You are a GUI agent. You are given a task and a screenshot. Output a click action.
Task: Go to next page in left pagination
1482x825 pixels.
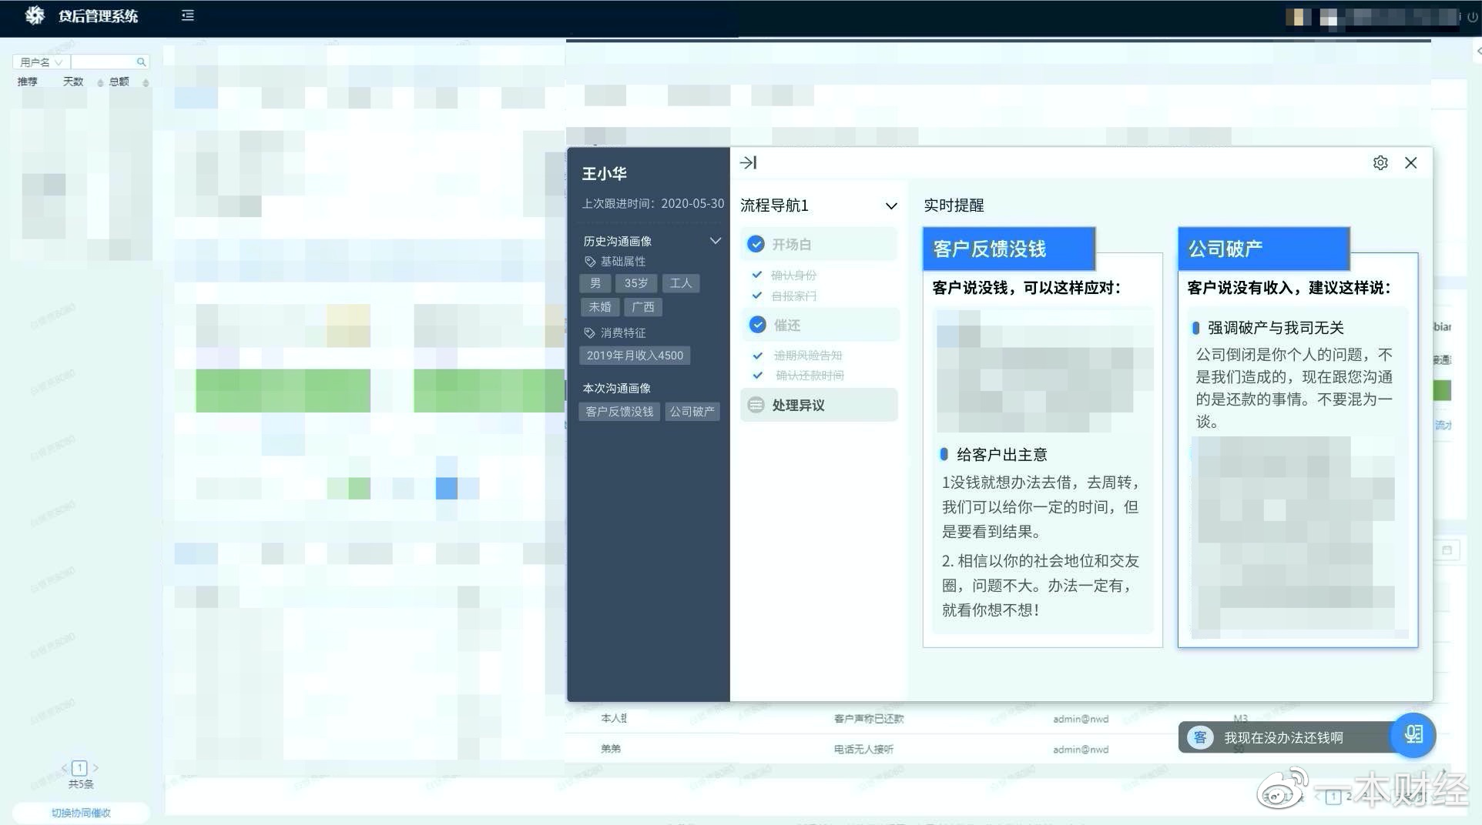[x=96, y=768]
